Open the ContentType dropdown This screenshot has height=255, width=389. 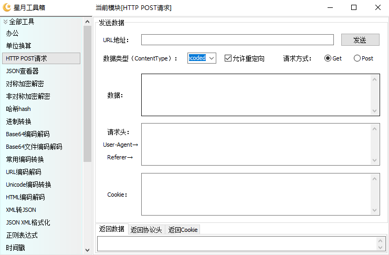(x=212, y=58)
